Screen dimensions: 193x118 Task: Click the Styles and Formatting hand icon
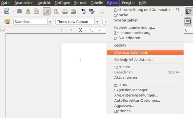point(6,21)
